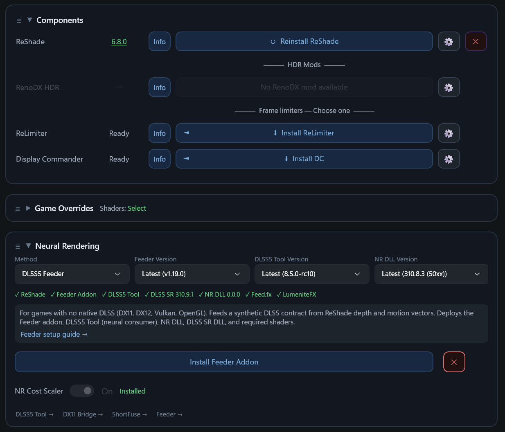The width and height of the screenshot is (505, 432).
Task: Expand the Game Overrides section
Action: pos(28,208)
